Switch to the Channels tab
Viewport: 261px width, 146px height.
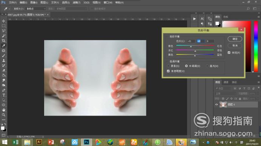pos(226,82)
